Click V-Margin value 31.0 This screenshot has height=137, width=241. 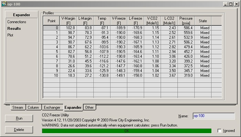pos(68,61)
